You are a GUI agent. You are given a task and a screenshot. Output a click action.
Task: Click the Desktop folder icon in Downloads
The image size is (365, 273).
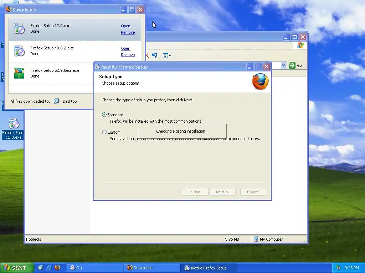tap(56, 101)
